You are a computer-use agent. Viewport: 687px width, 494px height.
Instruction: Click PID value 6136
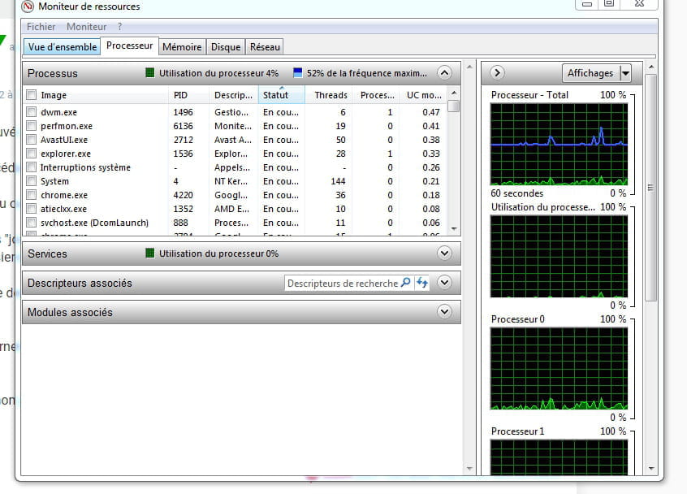click(183, 126)
